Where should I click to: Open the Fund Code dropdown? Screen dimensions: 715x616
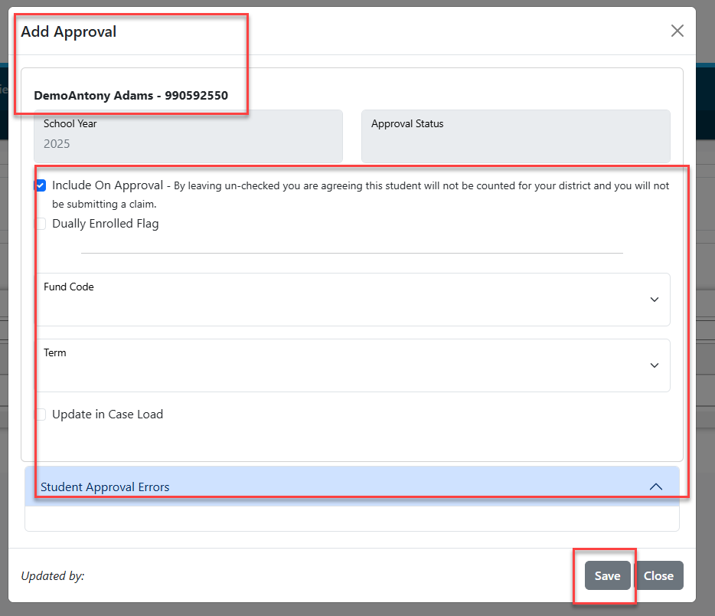pos(352,300)
